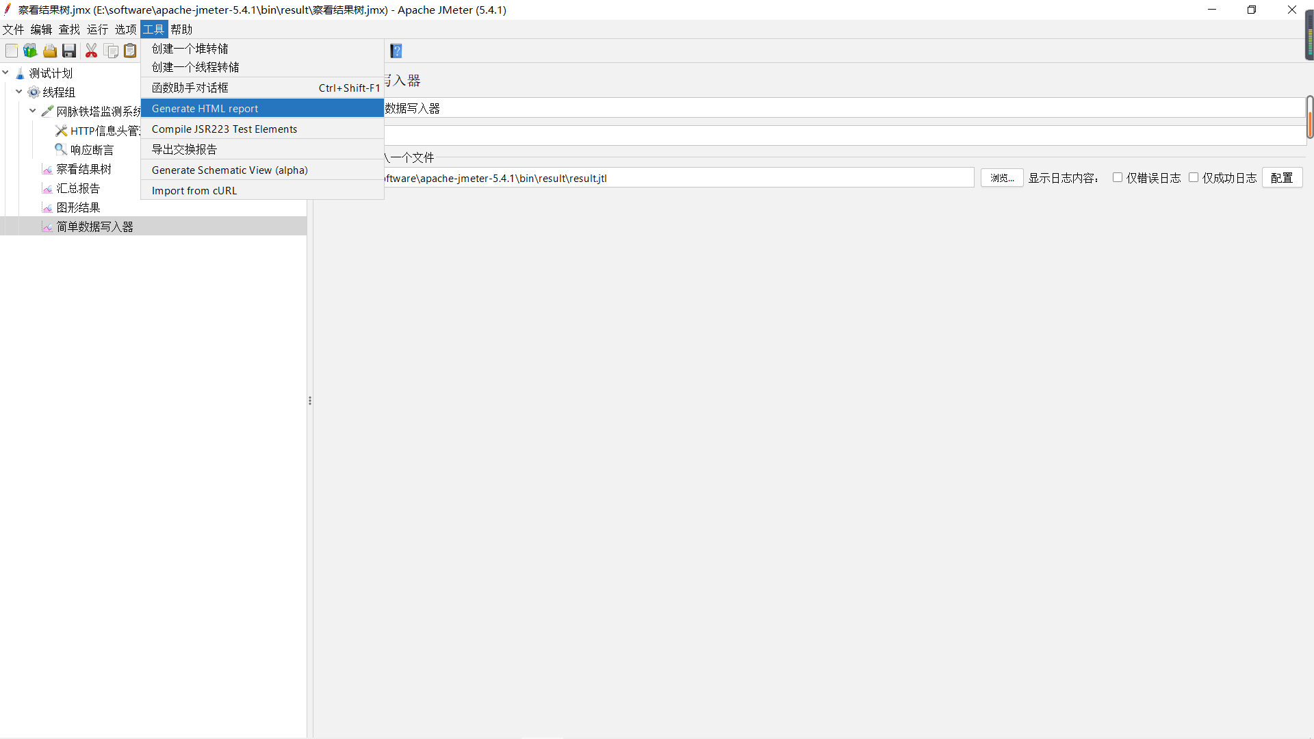Click the Open file folder icon
Screen dimensions: 1314x739
50,51
